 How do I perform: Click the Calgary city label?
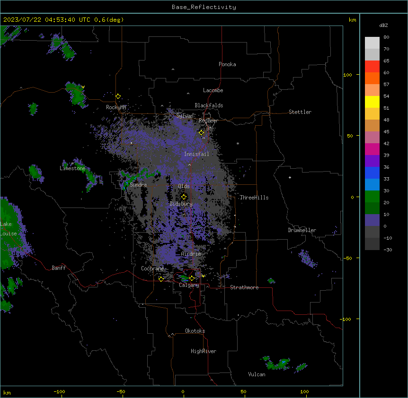click(x=189, y=285)
